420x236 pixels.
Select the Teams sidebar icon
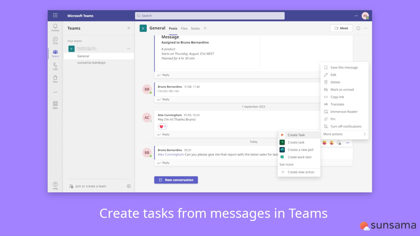point(55,53)
